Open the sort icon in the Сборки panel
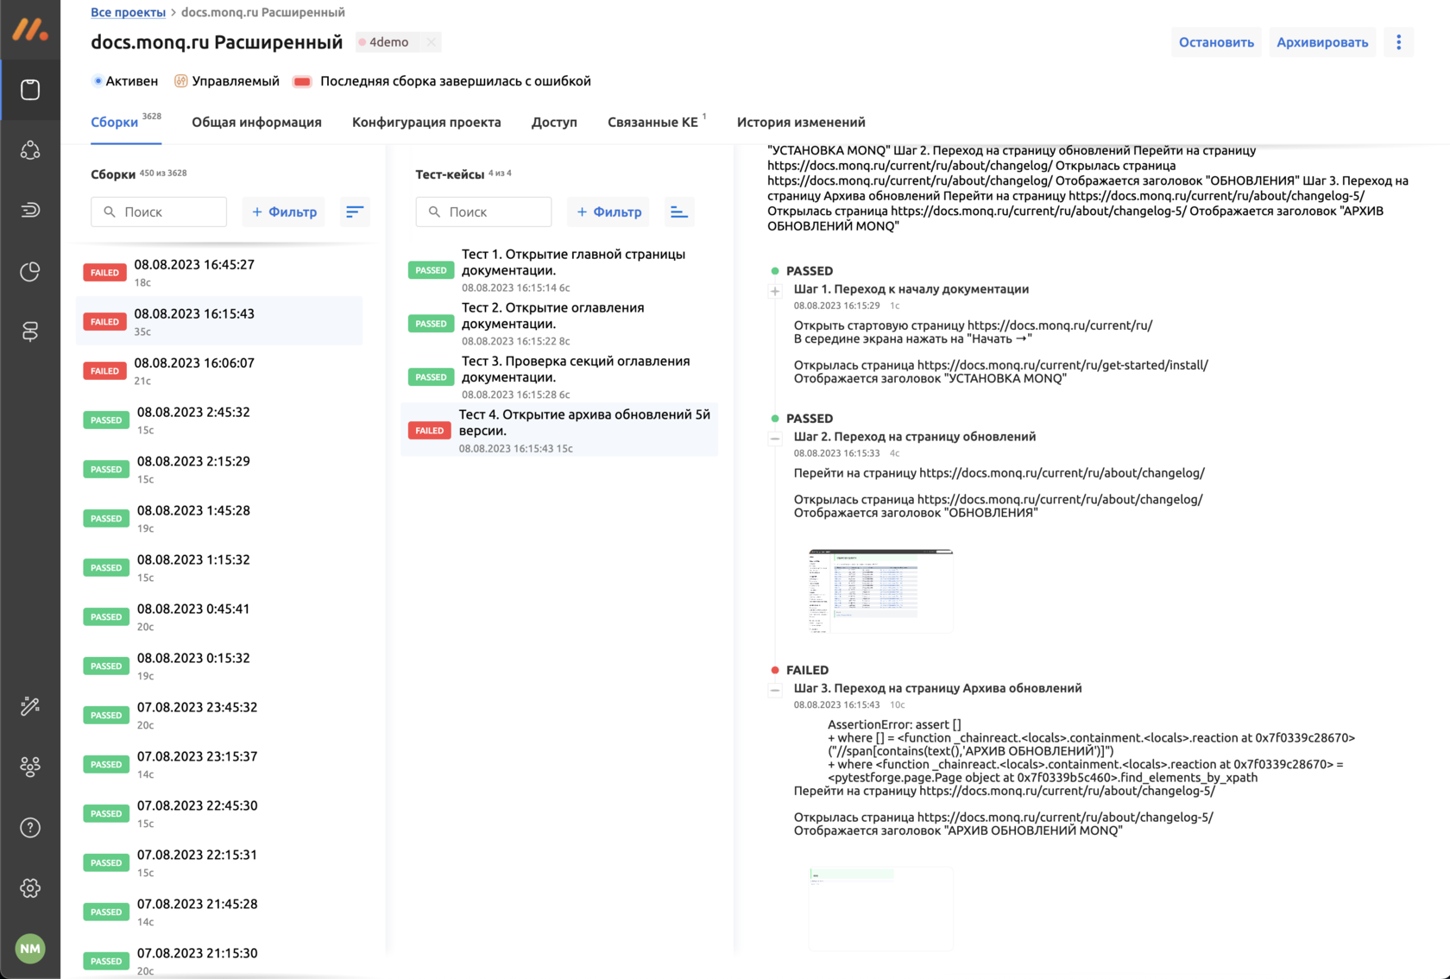This screenshot has width=1450, height=979. click(354, 212)
